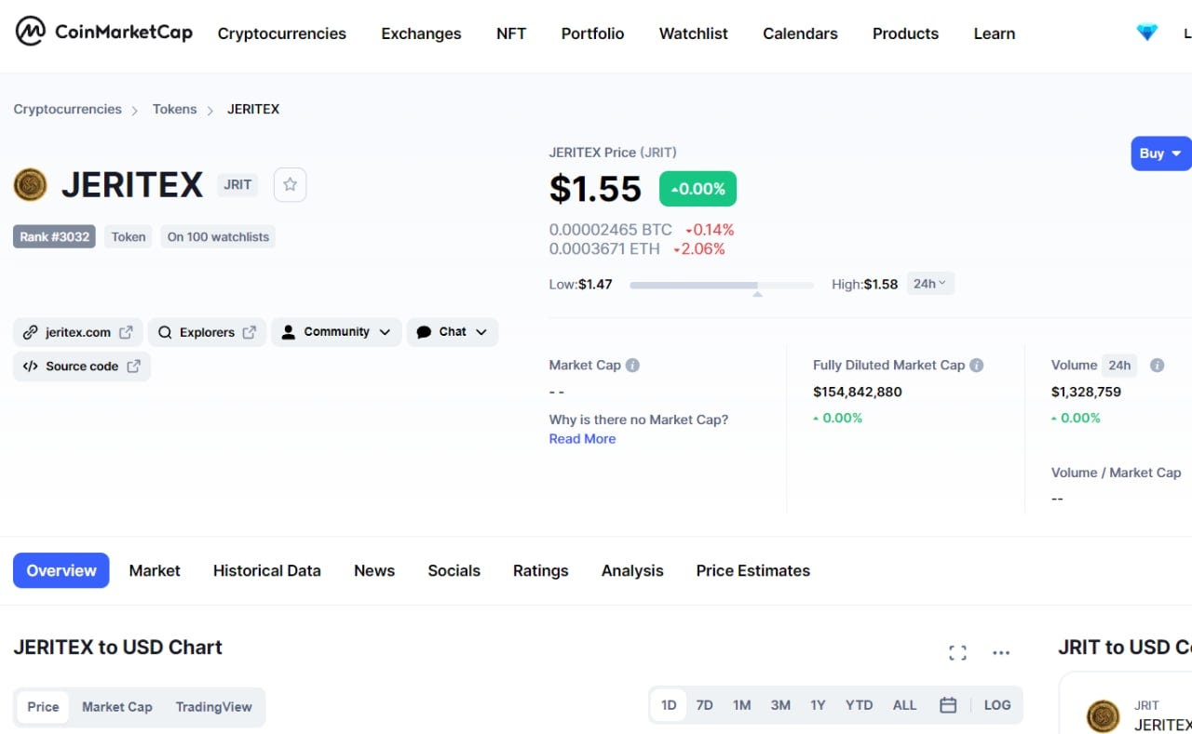Click the info icon beside Market Cap

(x=632, y=365)
